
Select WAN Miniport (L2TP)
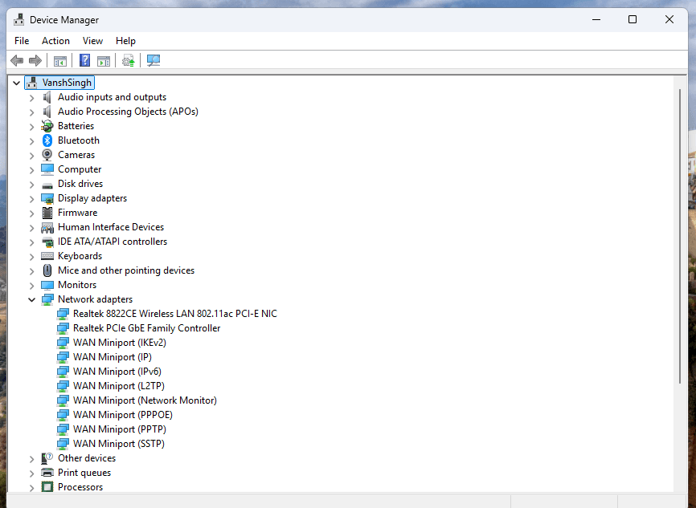119,386
